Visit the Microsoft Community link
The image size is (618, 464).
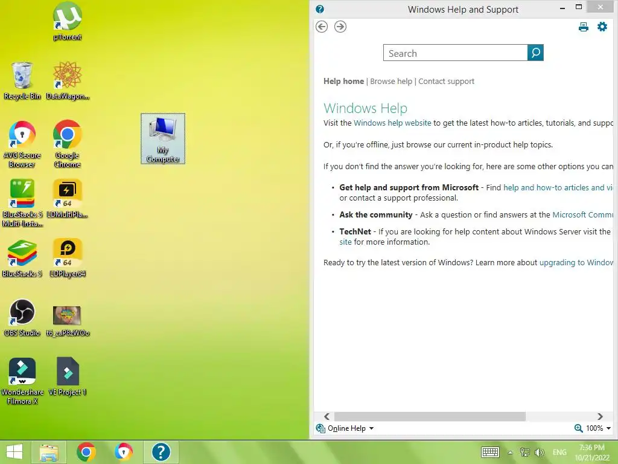tap(583, 215)
